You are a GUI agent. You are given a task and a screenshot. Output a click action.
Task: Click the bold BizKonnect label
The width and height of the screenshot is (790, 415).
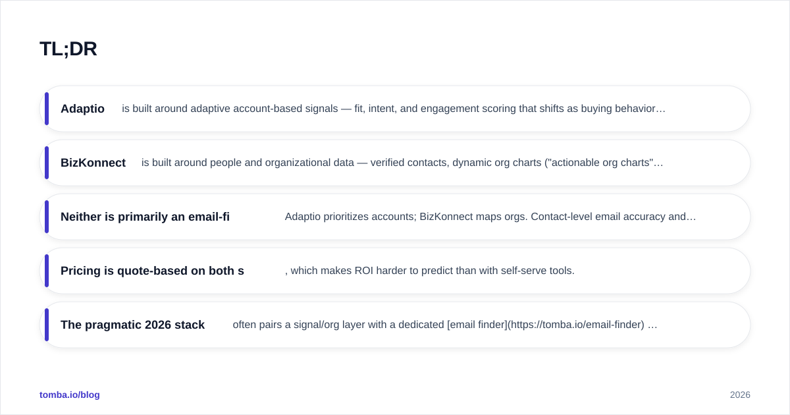point(93,163)
